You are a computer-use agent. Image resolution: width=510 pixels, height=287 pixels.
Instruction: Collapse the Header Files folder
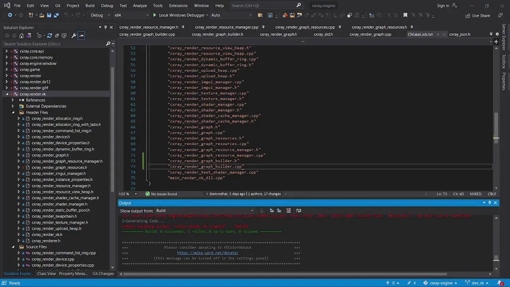(x=13, y=112)
